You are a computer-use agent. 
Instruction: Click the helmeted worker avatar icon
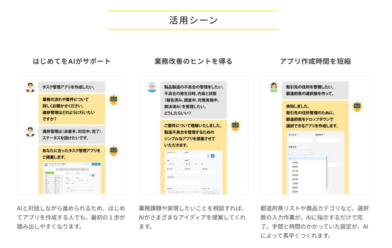click(x=152, y=87)
